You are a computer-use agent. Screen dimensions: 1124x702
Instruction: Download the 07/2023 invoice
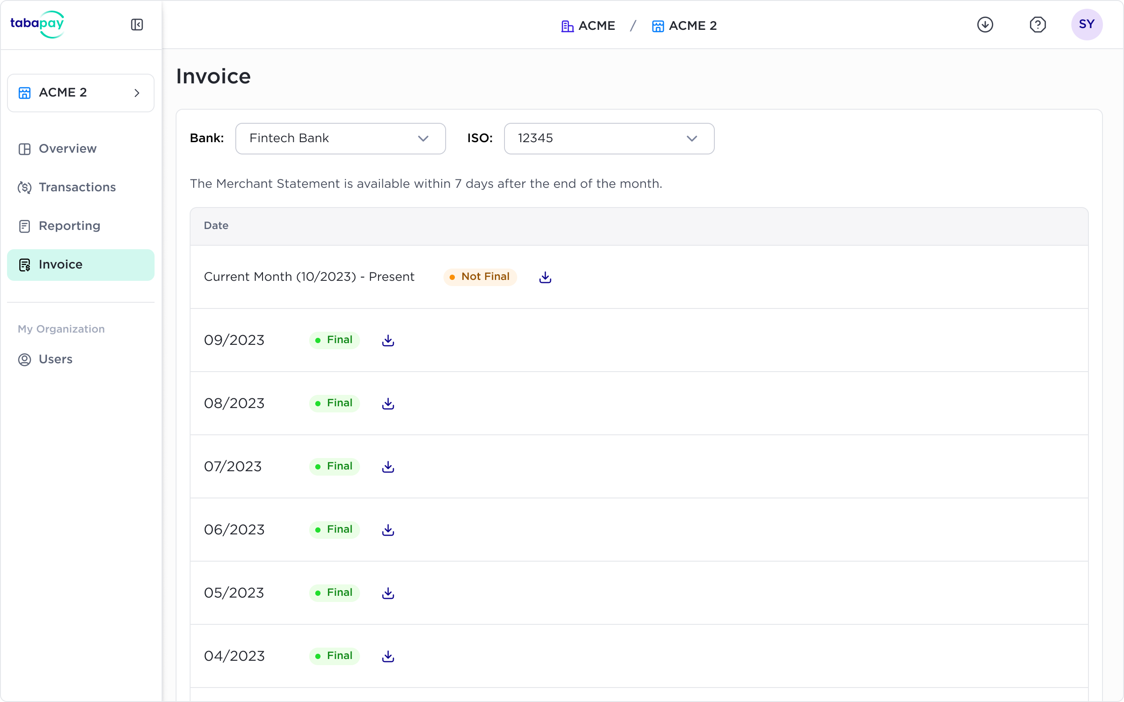(388, 466)
